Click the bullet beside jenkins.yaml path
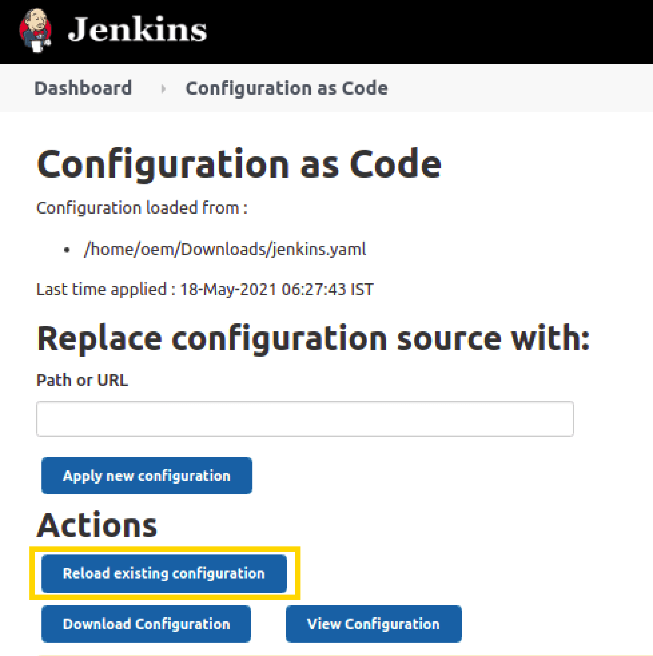Image resolution: width=653 pixels, height=656 pixels. tap(66, 250)
